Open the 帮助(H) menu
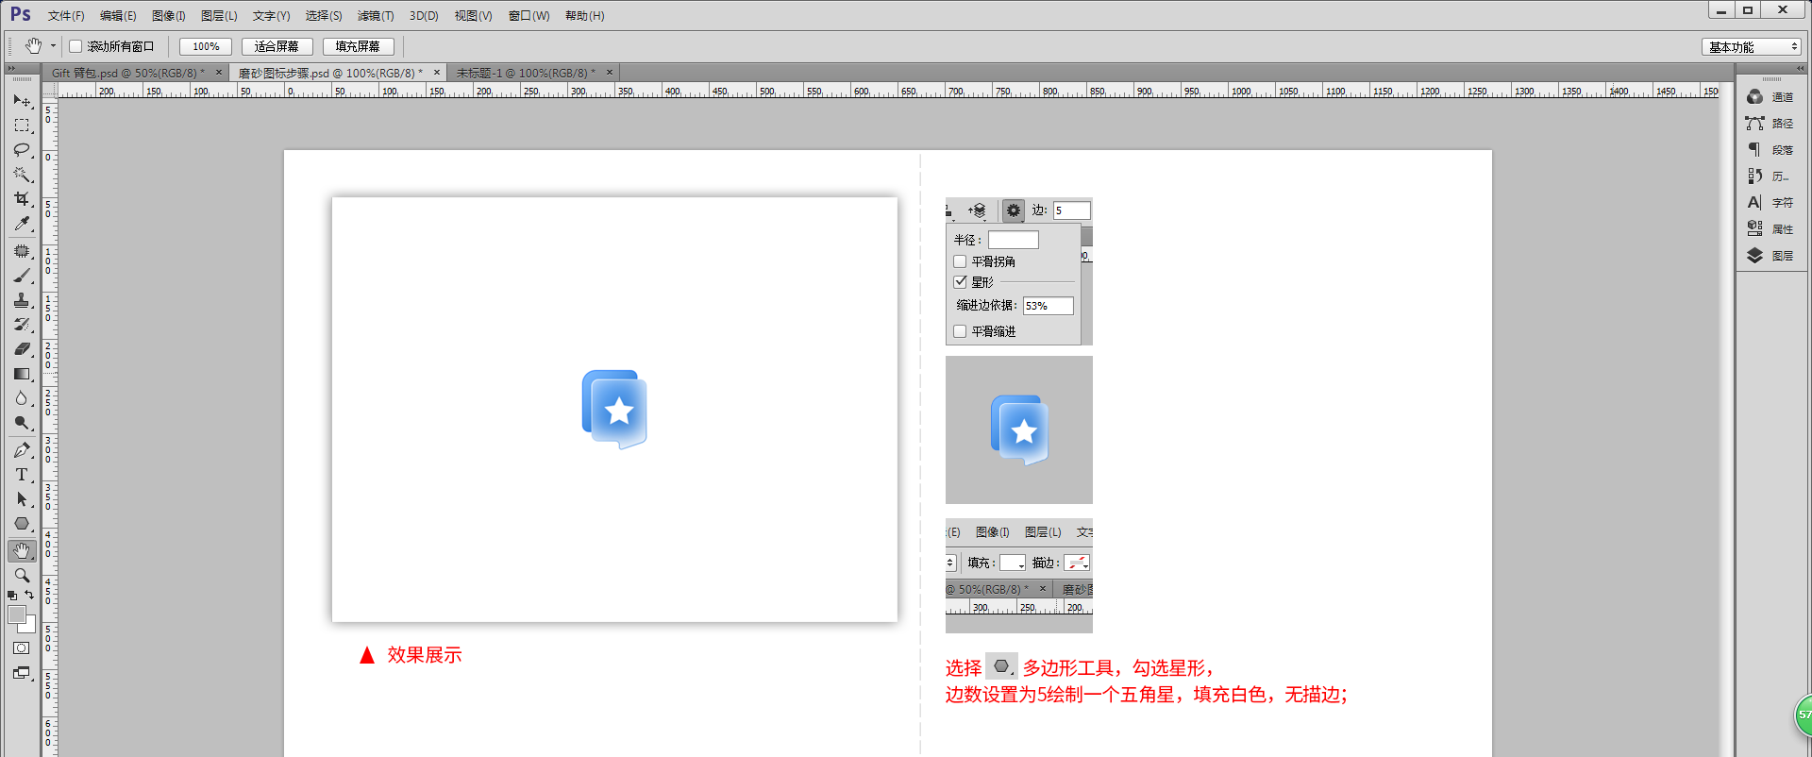Screen dimensions: 1812x757 pyautogui.click(x=584, y=16)
